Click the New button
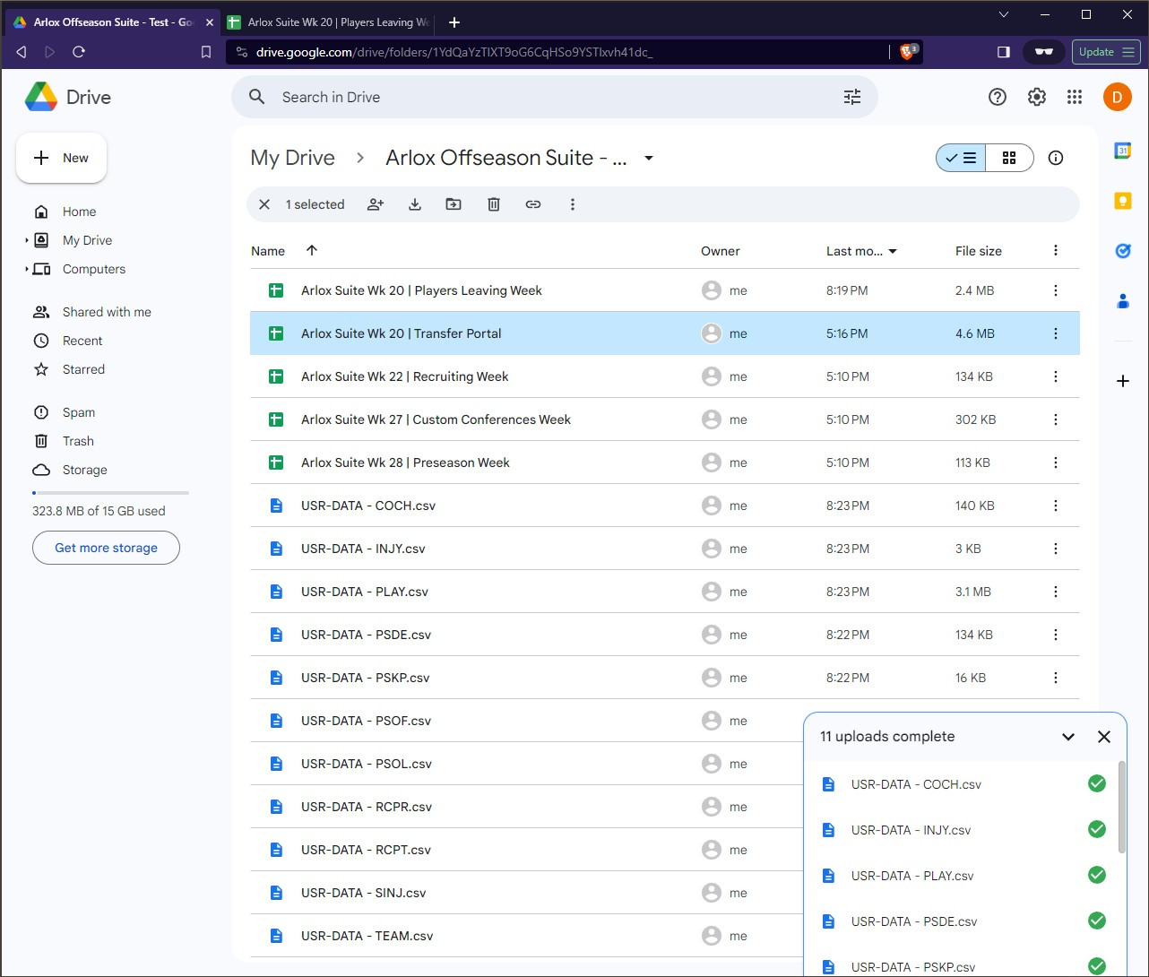1149x977 pixels. coord(61,158)
